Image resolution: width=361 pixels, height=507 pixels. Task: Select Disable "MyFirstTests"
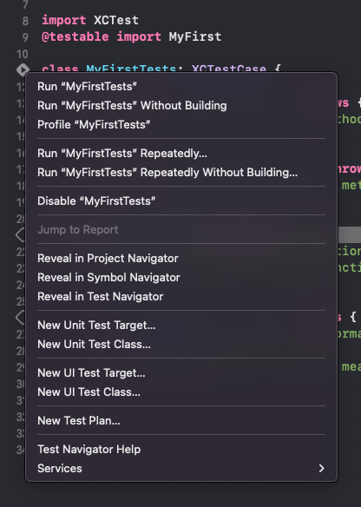181,201
